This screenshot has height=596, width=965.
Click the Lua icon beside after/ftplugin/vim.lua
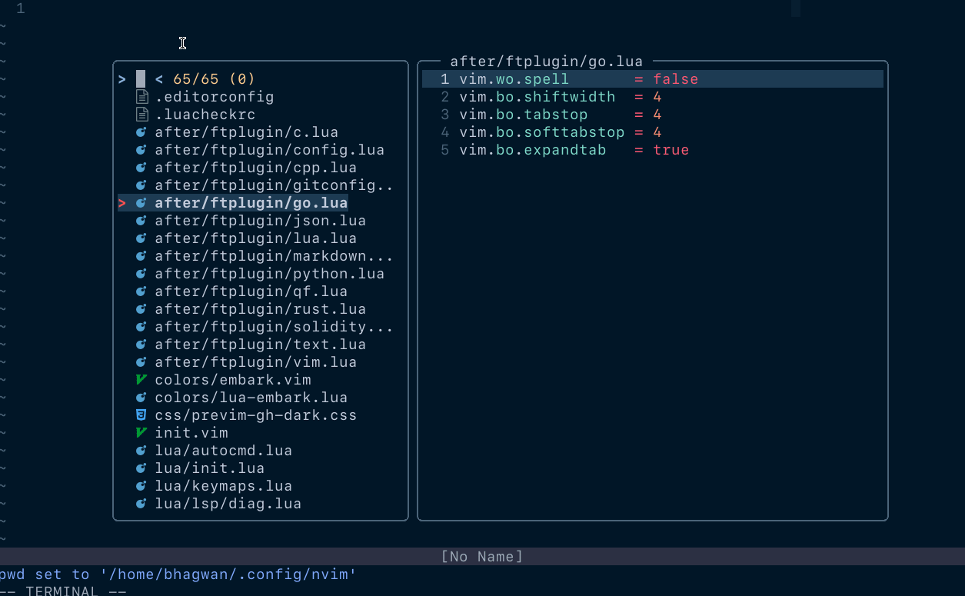point(141,362)
